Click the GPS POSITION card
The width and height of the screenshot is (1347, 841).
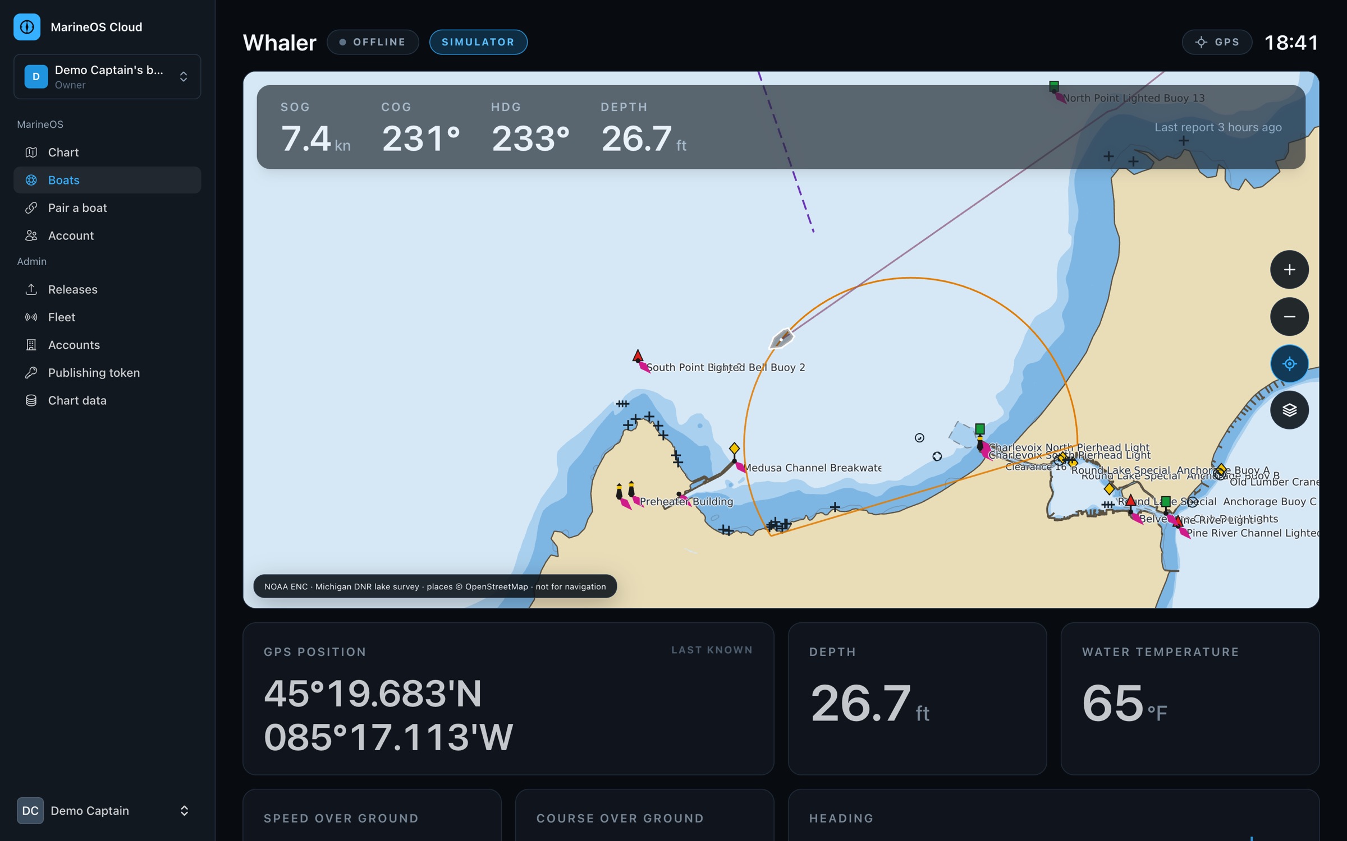(x=508, y=699)
